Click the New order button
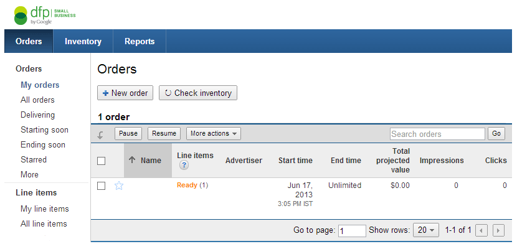This screenshot has width=517, height=249. (x=125, y=93)
